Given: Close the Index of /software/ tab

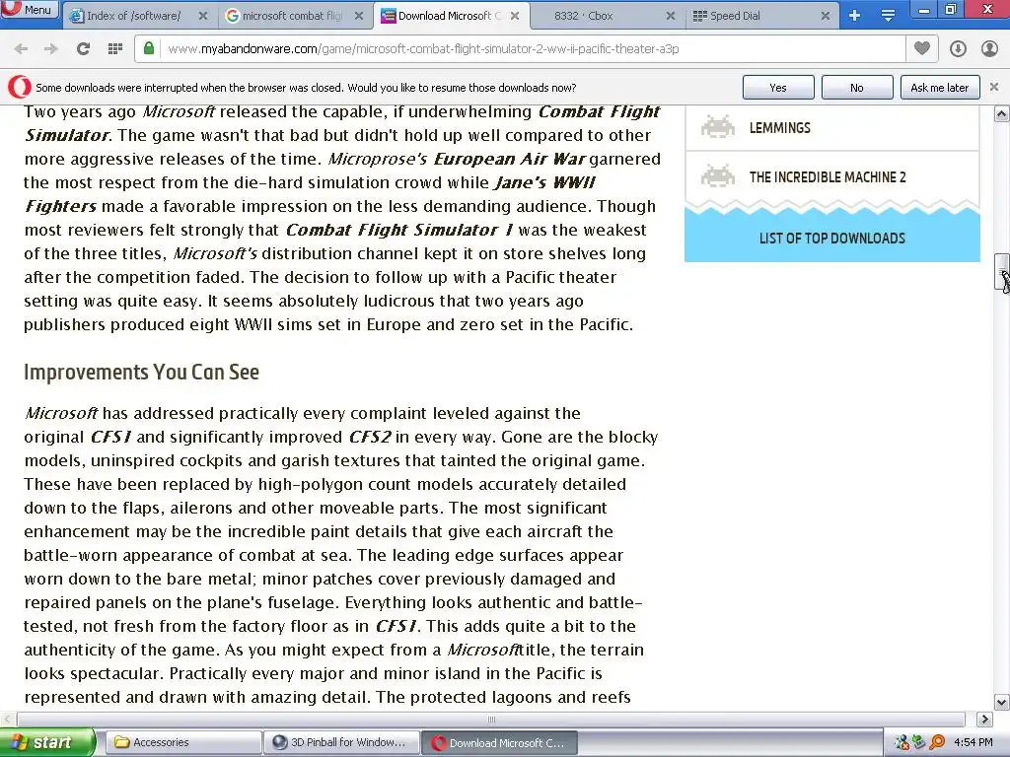Looking at the screenshot, I should tap(203, 16).
